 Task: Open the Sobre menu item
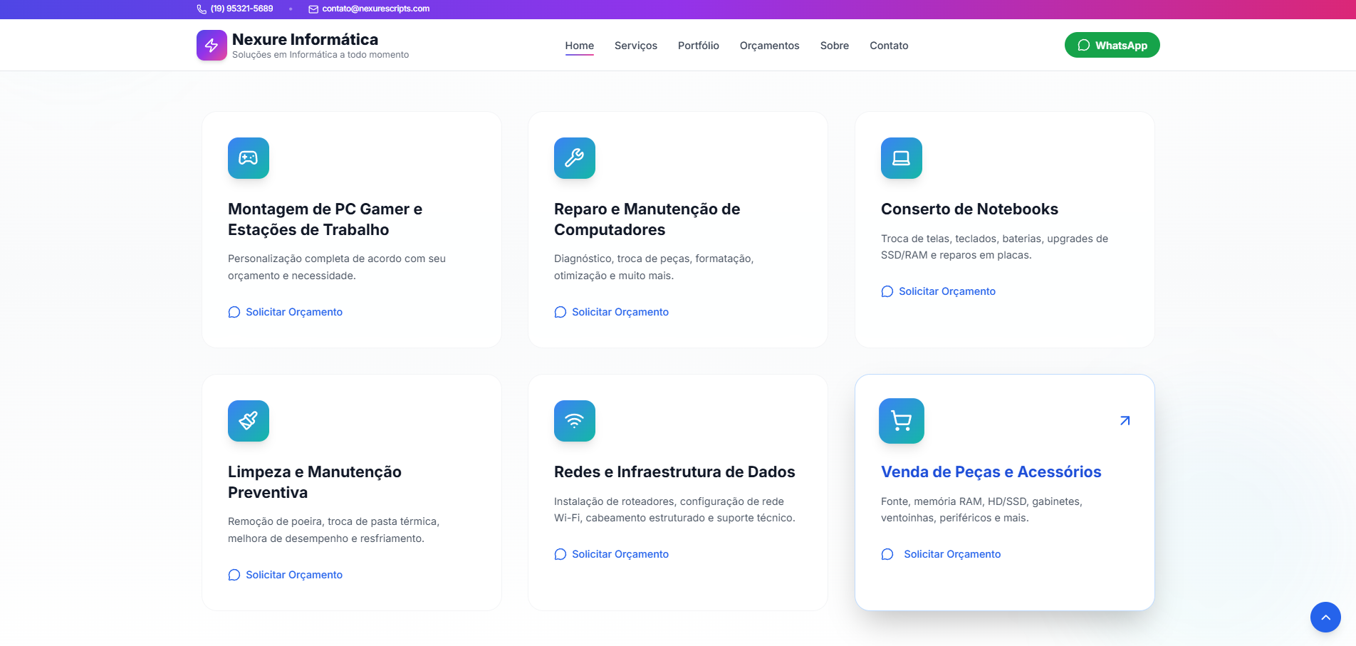coord(835,46)
